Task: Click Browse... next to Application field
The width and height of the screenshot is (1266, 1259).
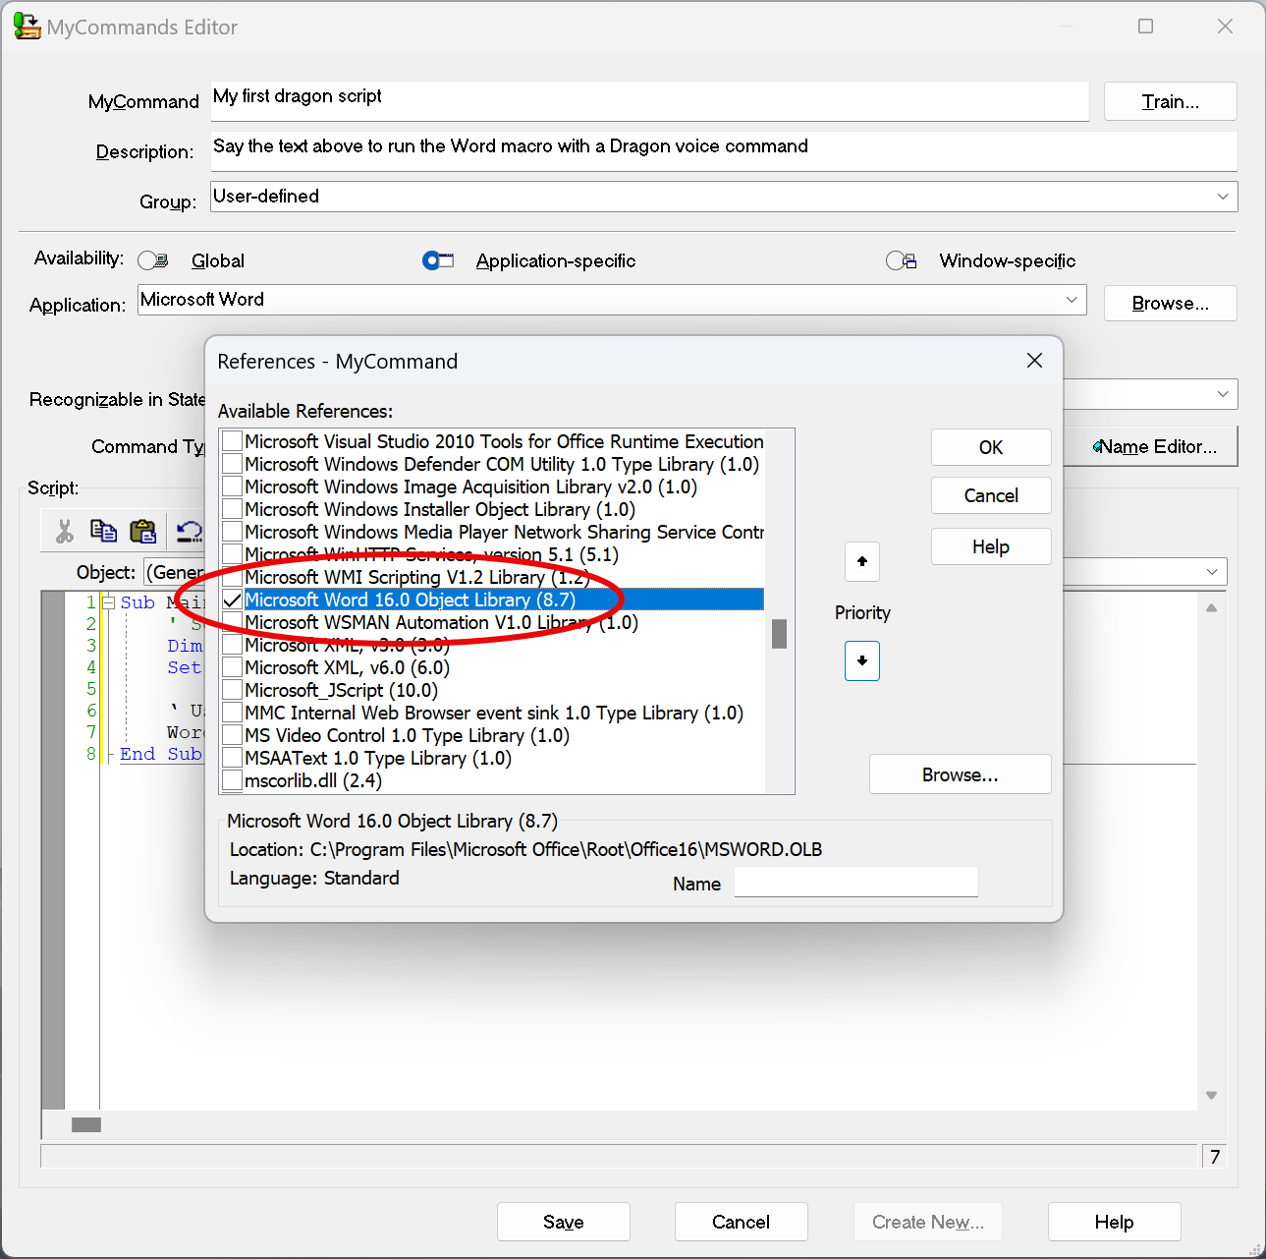Action: pyautogui.click(x=1170, y=303)
